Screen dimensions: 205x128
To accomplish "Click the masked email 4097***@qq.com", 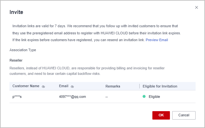I will point(72,97).
